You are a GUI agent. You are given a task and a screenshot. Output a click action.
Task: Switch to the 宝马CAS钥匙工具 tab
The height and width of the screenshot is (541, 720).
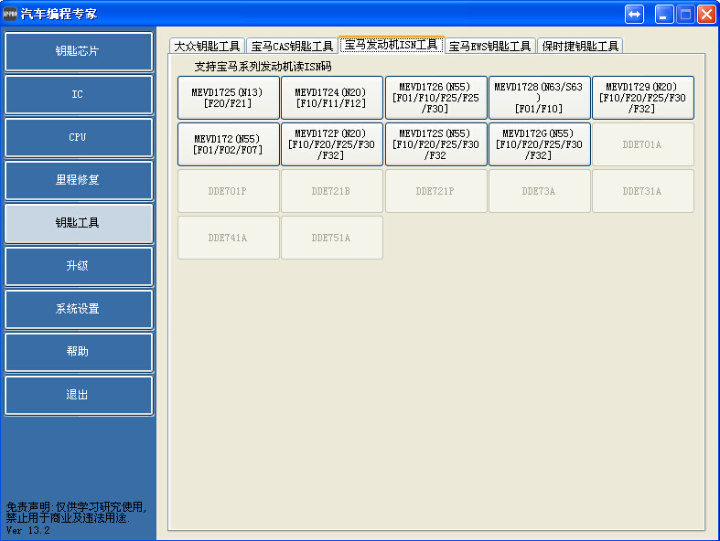pos(292,47)
